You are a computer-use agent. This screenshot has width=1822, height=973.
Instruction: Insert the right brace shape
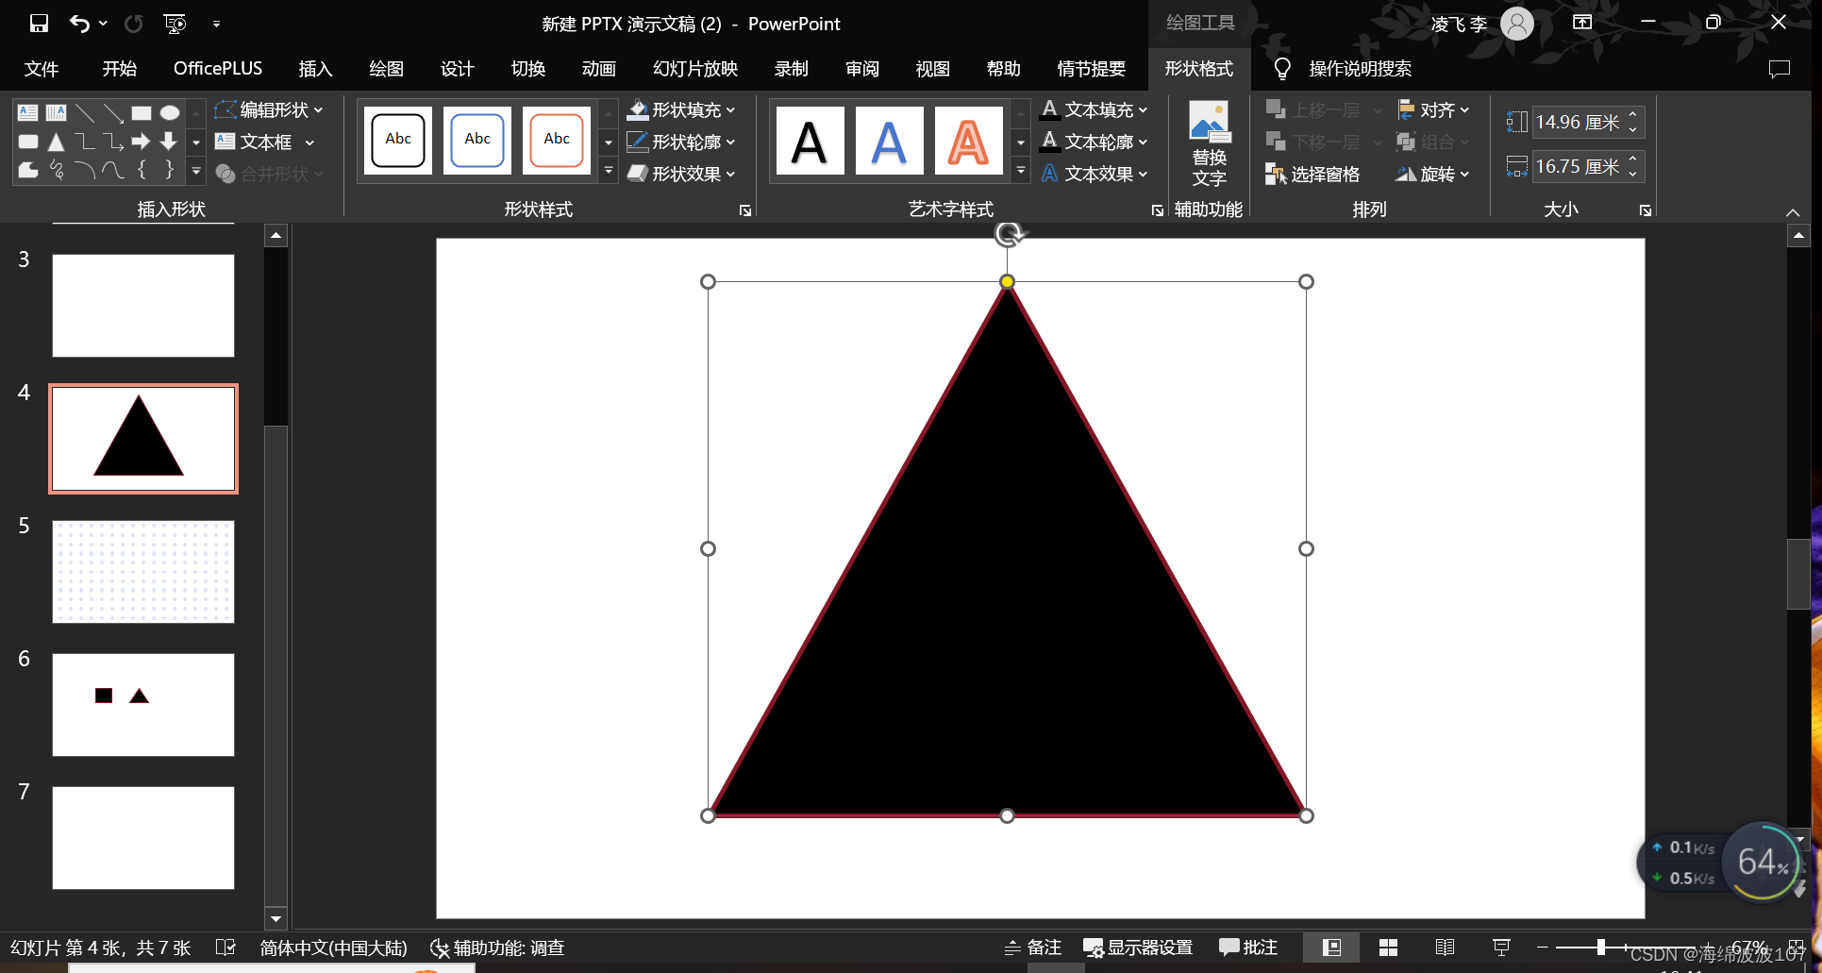[170, 170]
